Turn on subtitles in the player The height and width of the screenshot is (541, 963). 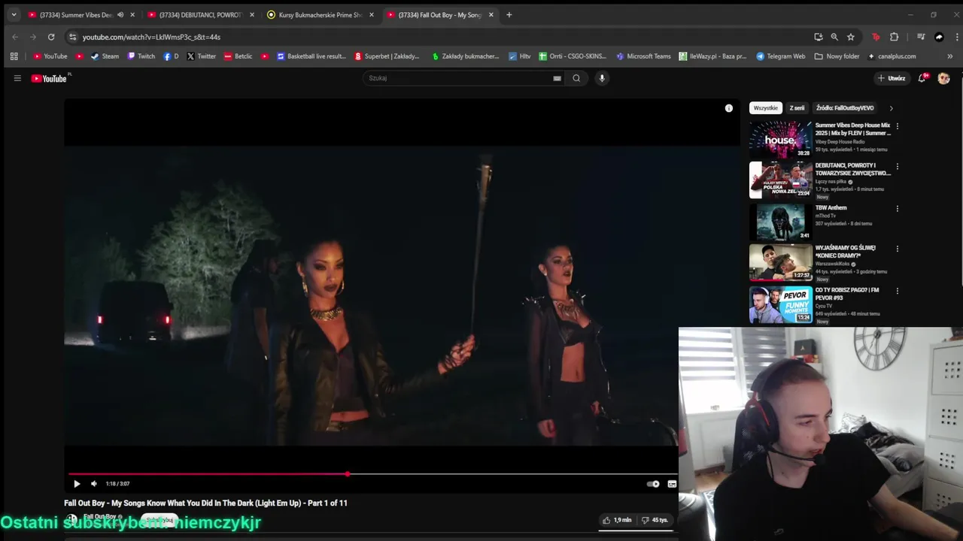tap(672, 484)
